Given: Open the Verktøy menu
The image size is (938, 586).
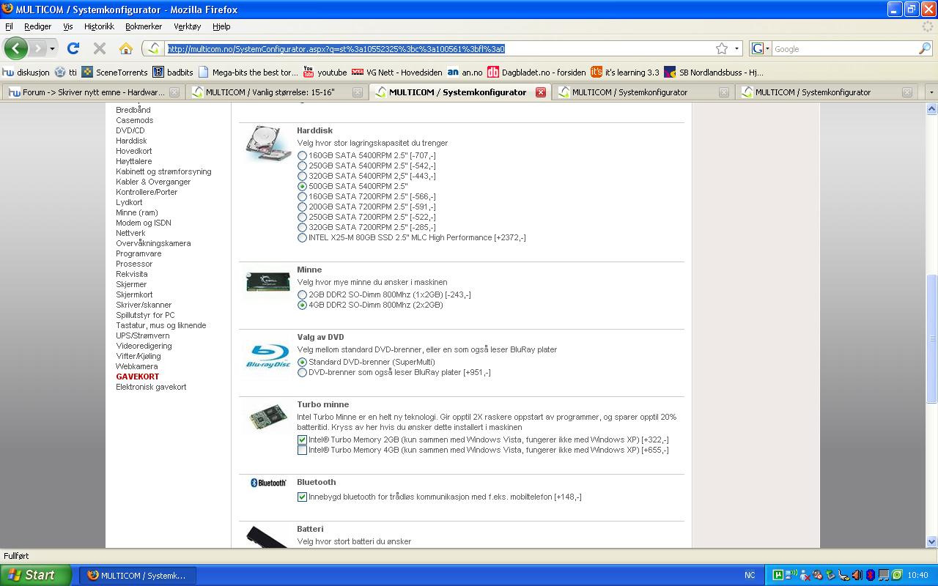Looking at the screenshot, I should point(187,26).
